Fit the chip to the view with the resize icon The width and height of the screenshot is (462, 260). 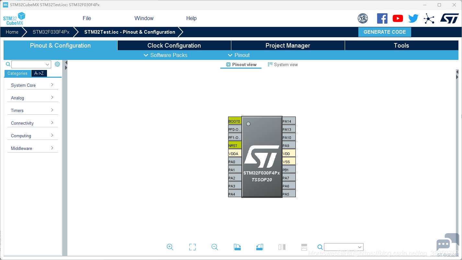pos(192,247)
